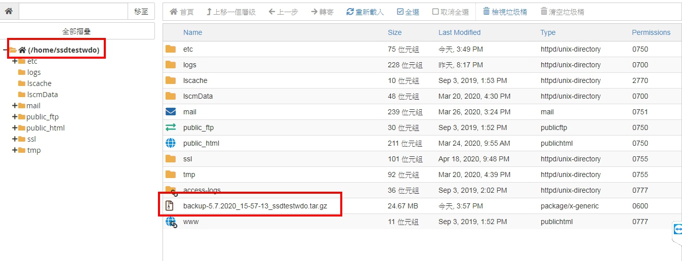Click the TeamViewer icon at right edge

[678, 229]
